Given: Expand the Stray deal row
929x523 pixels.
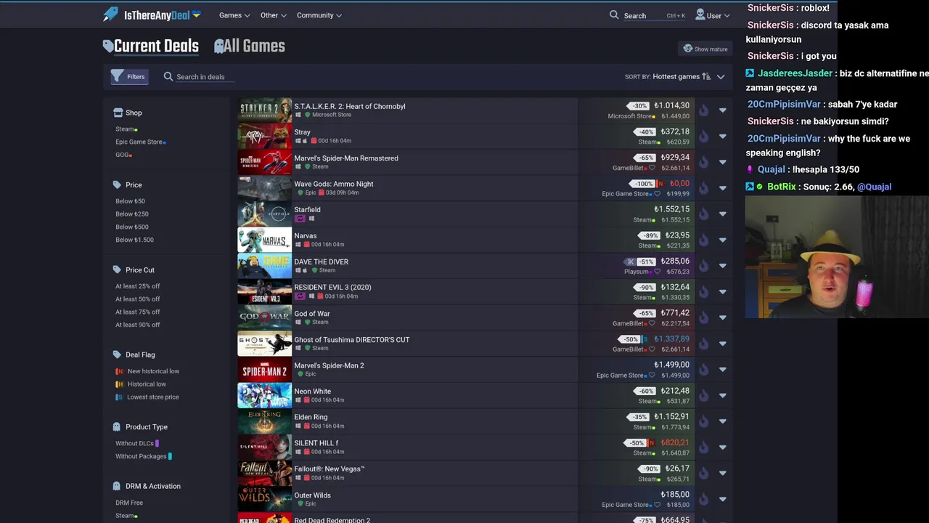Looking at the screenshot, I should (x=722, y=136).
